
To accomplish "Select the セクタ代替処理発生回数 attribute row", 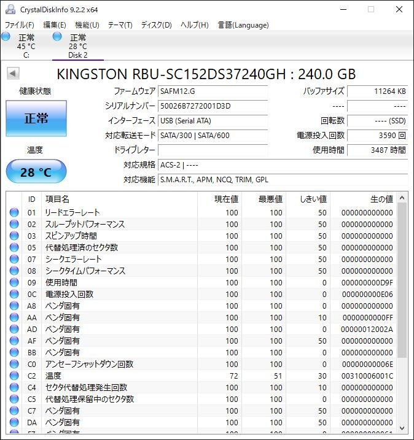I will tap(201, 387).
